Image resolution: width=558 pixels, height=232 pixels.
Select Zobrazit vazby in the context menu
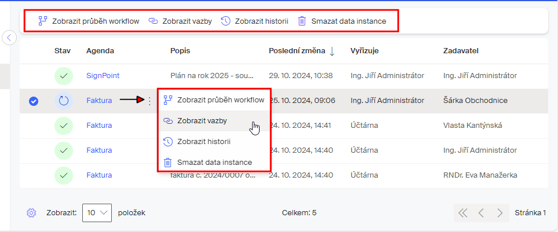click(213, 121)
